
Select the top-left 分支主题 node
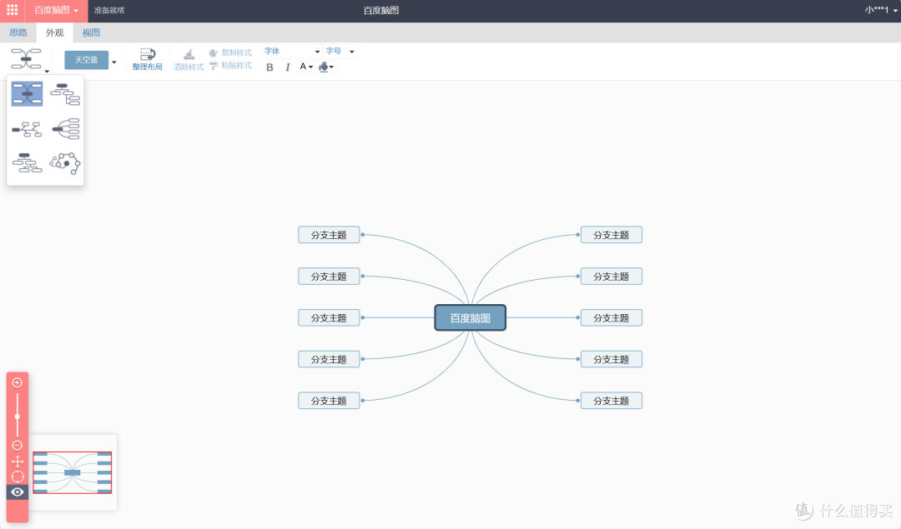pyautogui.click(x=329, y=235)
